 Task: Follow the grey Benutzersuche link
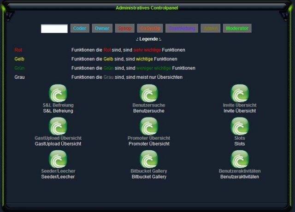(x=149, y=105)
